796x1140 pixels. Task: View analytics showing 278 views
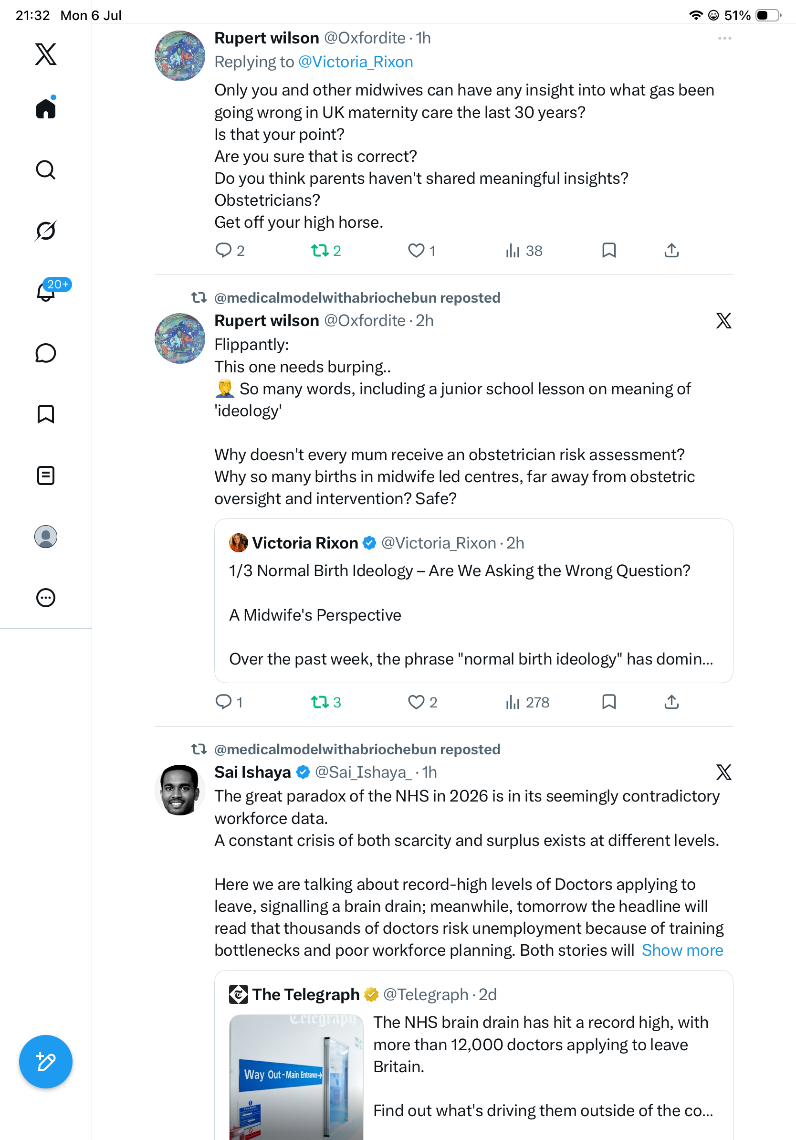point(527,702)
